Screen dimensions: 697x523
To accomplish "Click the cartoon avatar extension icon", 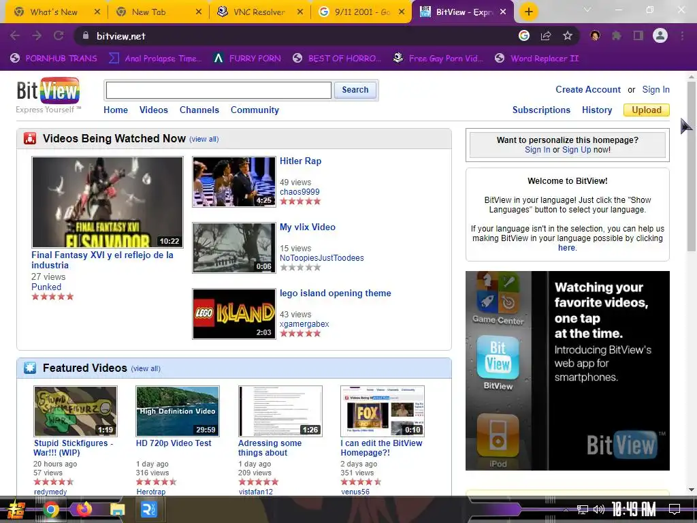I will click(595, 35).
